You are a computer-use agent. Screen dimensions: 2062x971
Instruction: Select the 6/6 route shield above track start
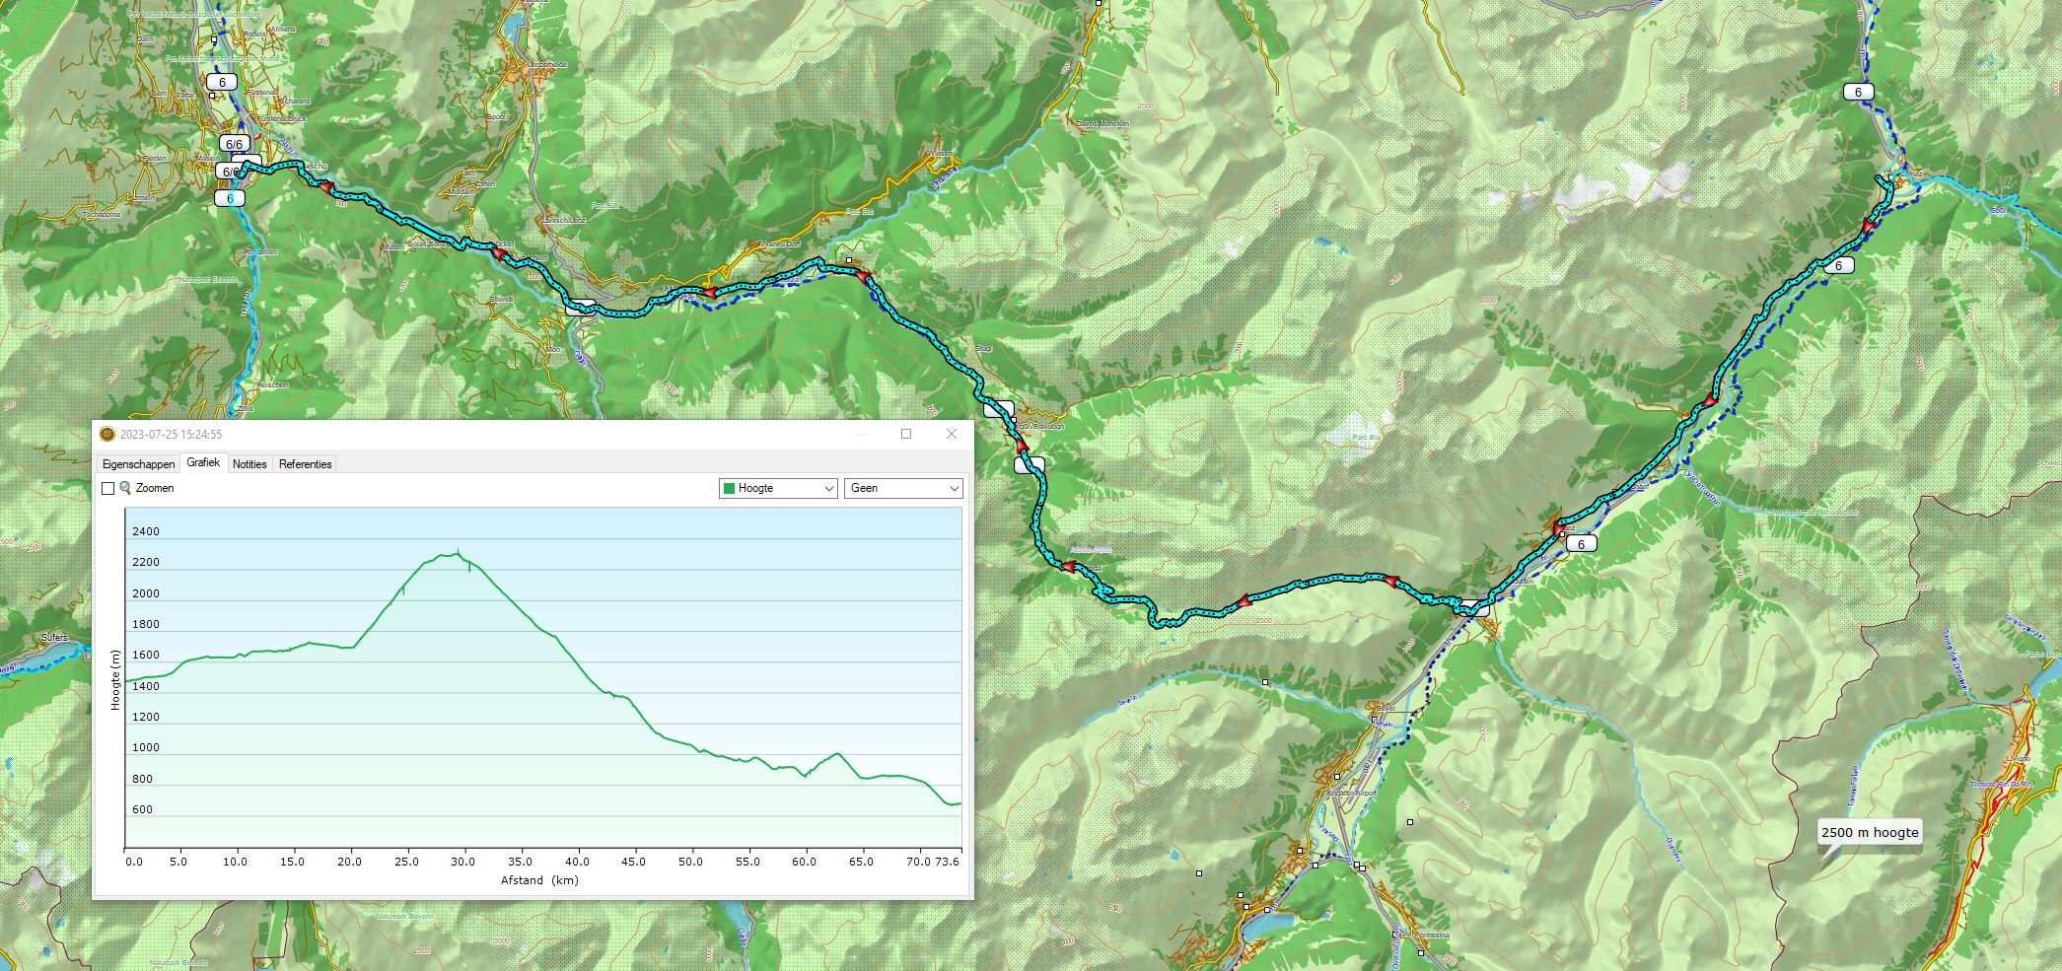234,144
